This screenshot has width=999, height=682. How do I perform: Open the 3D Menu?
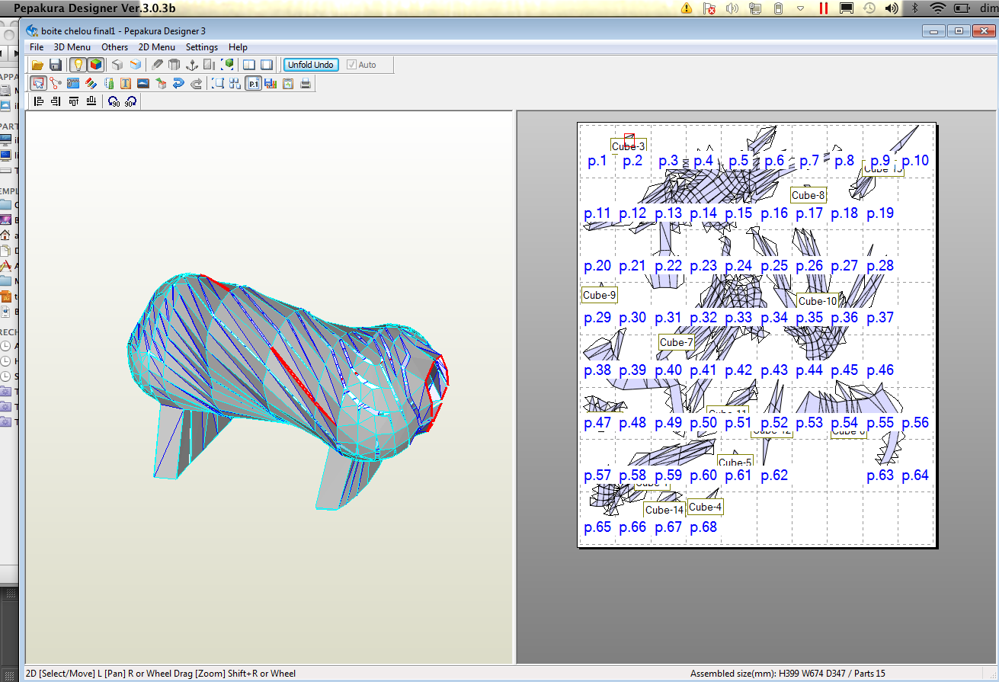[x=72, y=47]
